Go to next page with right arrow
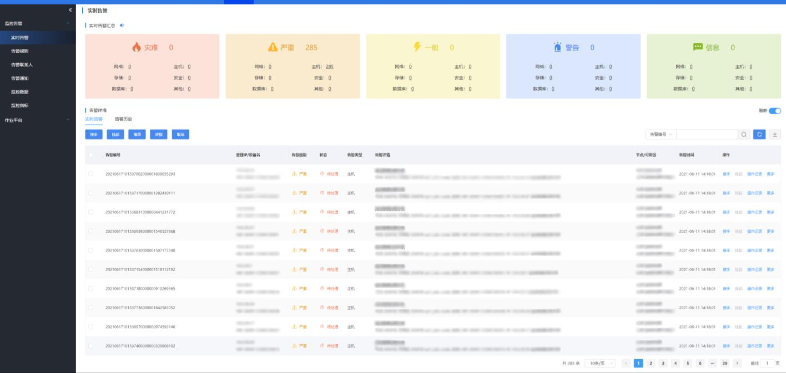This screenshot has width=786, height=373. 737,364
